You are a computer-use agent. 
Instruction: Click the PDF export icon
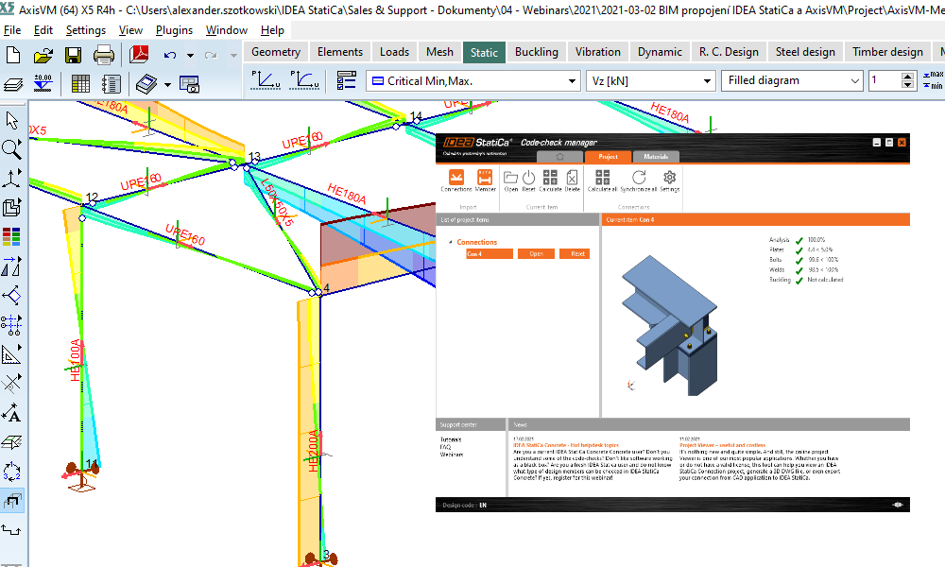[140, 55]
